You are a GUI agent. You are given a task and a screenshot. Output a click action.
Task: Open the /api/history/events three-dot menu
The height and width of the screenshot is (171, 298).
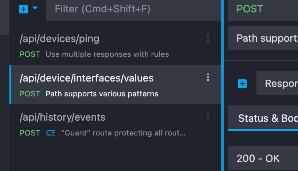pos(208,117)
